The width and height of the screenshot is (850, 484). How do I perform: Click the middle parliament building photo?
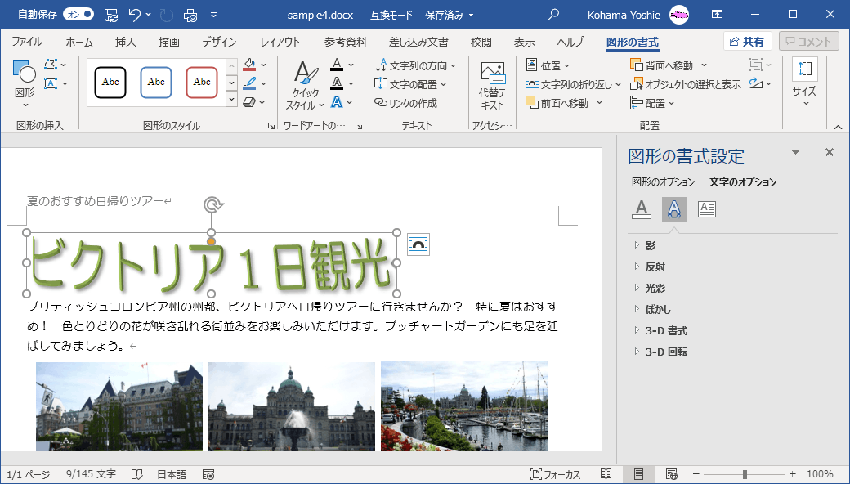[291, 406]
